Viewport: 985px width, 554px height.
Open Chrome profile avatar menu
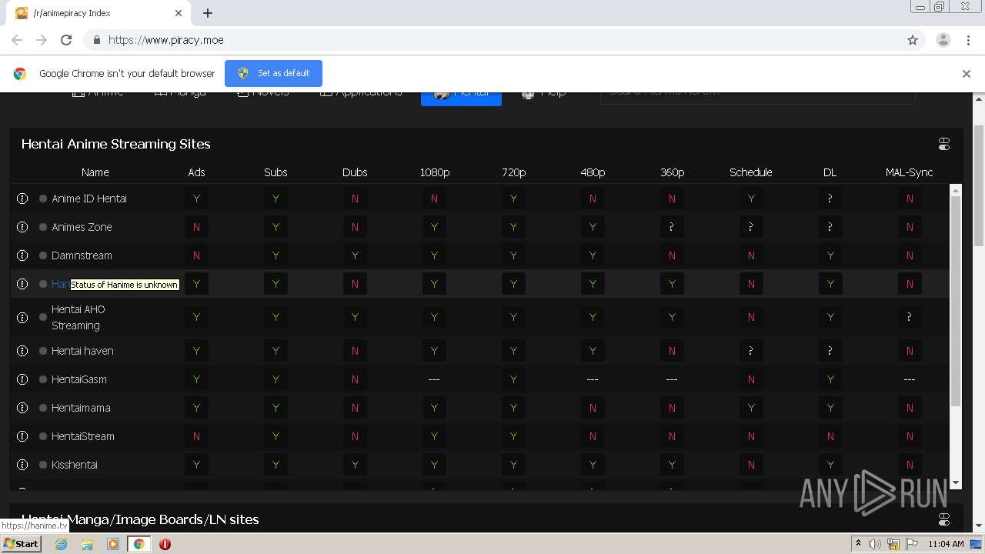(x=943, y=40)
